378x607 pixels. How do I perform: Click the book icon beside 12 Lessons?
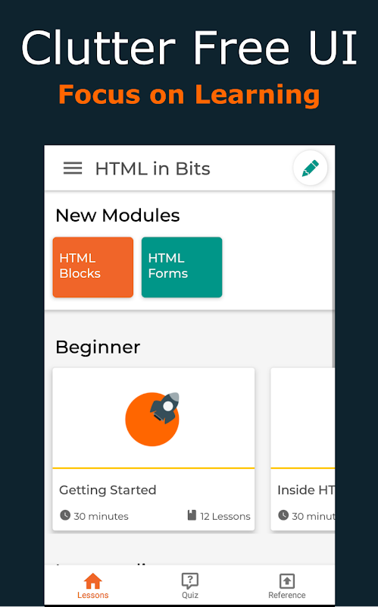(192, 515)
